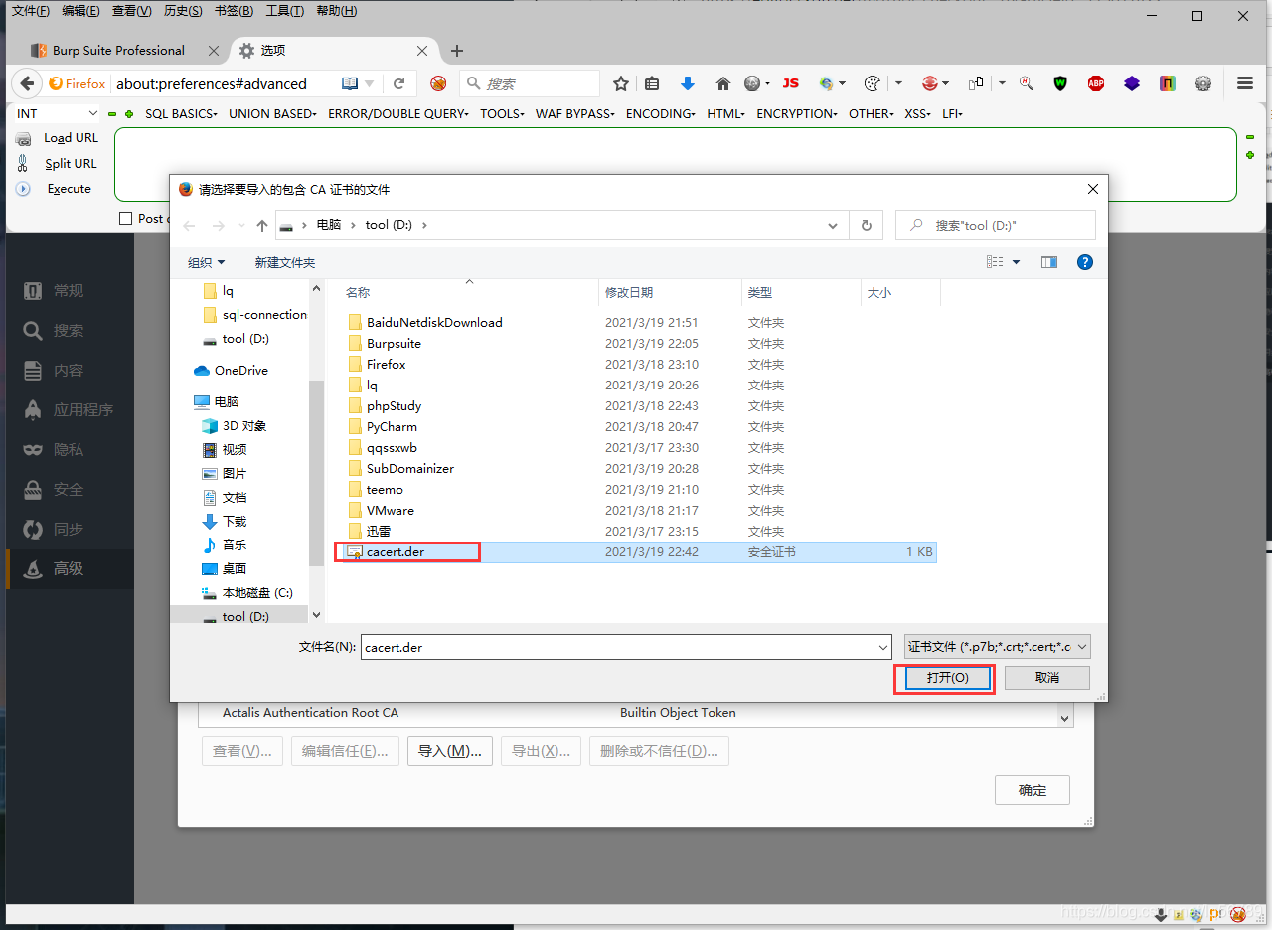Expand the address path history dropdown
The image size is (1272, 930).
pos(833,226)
